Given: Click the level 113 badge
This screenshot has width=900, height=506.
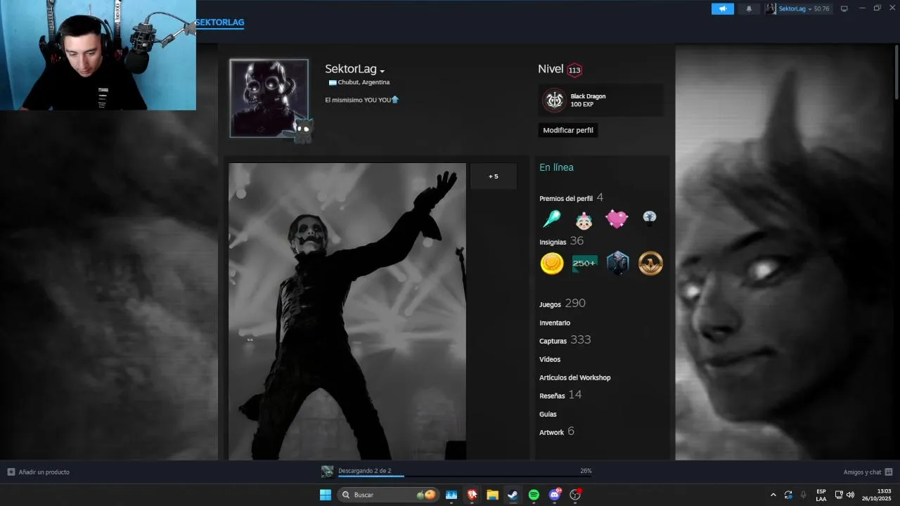Looking at the screenshot, I should [574, 70].
